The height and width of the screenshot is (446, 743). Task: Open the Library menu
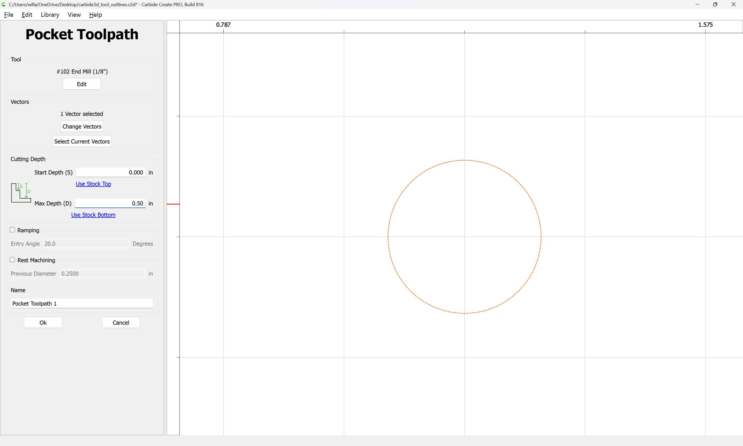point(50,15)
